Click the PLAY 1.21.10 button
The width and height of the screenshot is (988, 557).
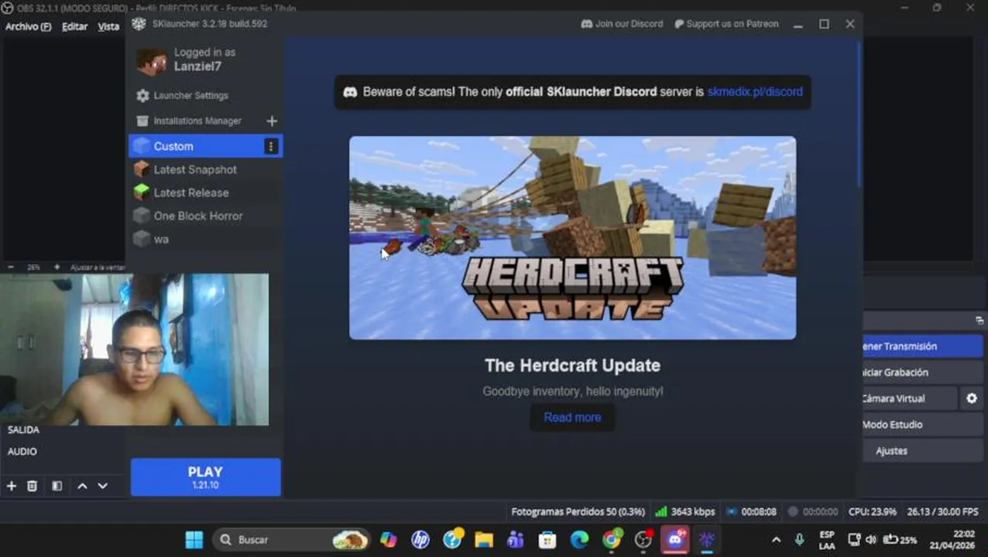point(205,477)
